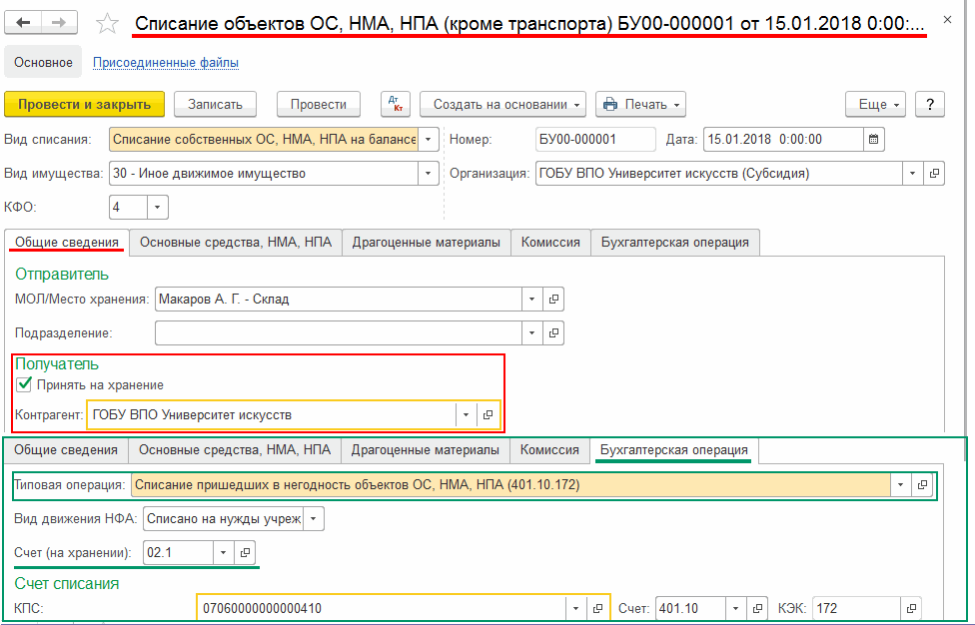Image resolution: width=975 pixels, height=625 pixels.
Task: Click the Провести и закрыть button
Action: pos(84,104)
